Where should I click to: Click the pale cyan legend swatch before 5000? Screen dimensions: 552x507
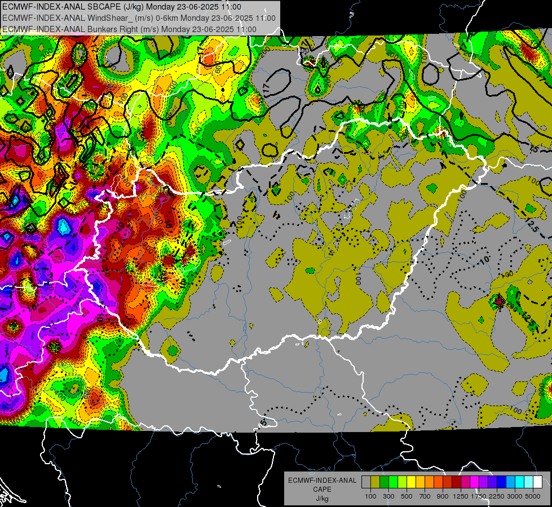528,482
